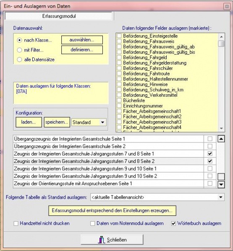Click the certificate list scroll-down arrow button
Viewport: 233px width, 251px height.
(x=221, y=184)
